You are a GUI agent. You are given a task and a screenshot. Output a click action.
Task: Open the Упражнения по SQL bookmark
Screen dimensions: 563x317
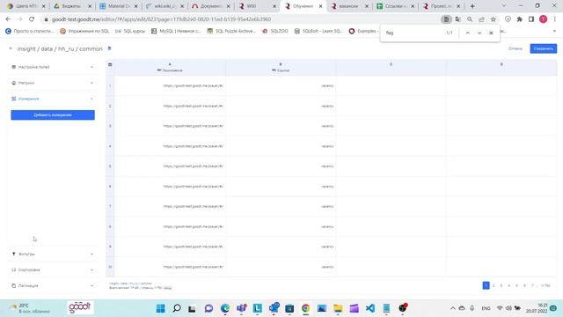pyautogui.click(x=84, y=32)
